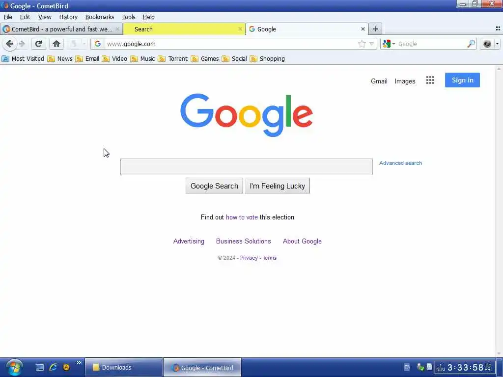Click the taskbar clock showing 3:33:58
Image resolution: width=503 pixels, height=377 pixels.
click(465, 367)
